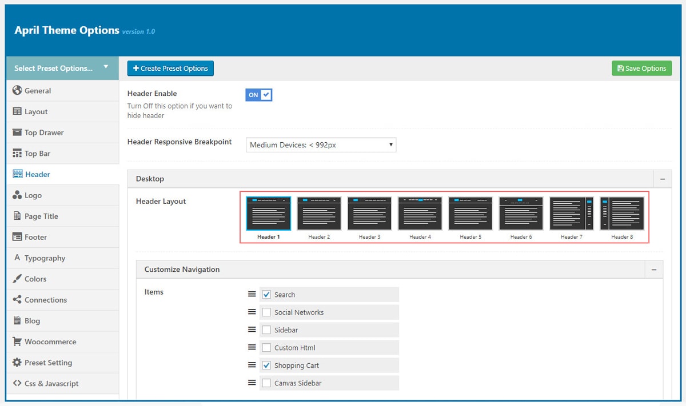Image resolution: width=686 pixels, height=406 pixels.
Task: Go to the Footer settings tab
Action: click(35, 237)
